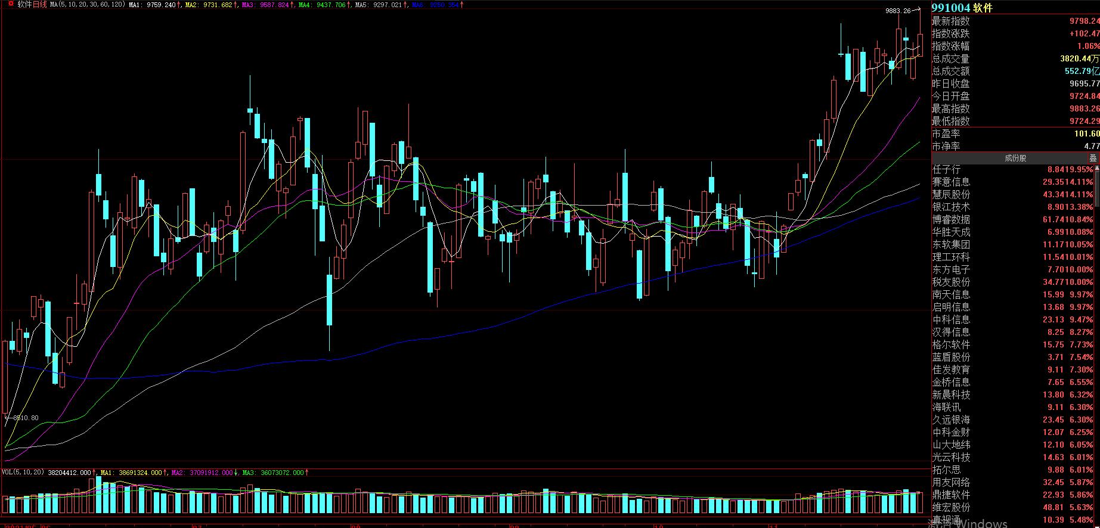This screenshot has width=1100, height=528.
Task: Select 格尔软件 in constituents list
Action: [x=951, y=345]
